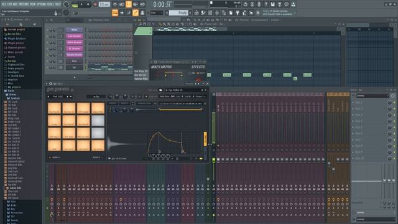Open the mixer input (none) dropdown at top
Screen dimensions: 398x224
[x=373, y=96]
